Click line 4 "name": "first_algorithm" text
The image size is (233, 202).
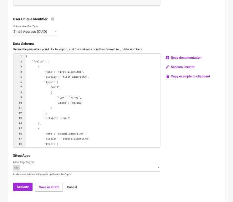pos(64,72)
